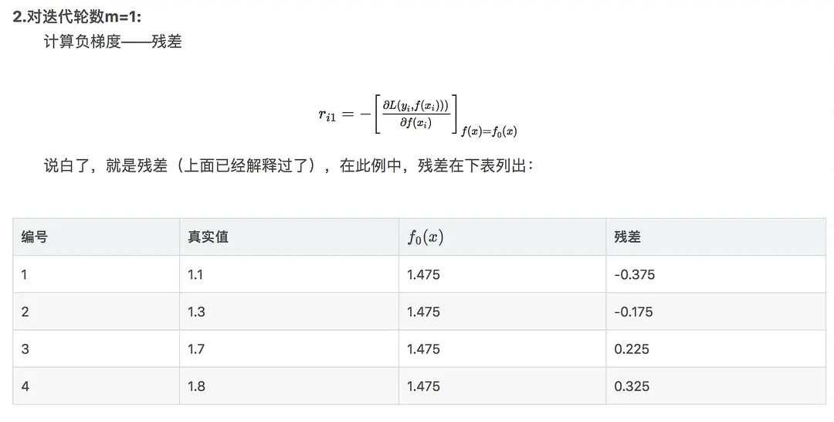Select the cell with true value 1.7

[x=196, y=349]
